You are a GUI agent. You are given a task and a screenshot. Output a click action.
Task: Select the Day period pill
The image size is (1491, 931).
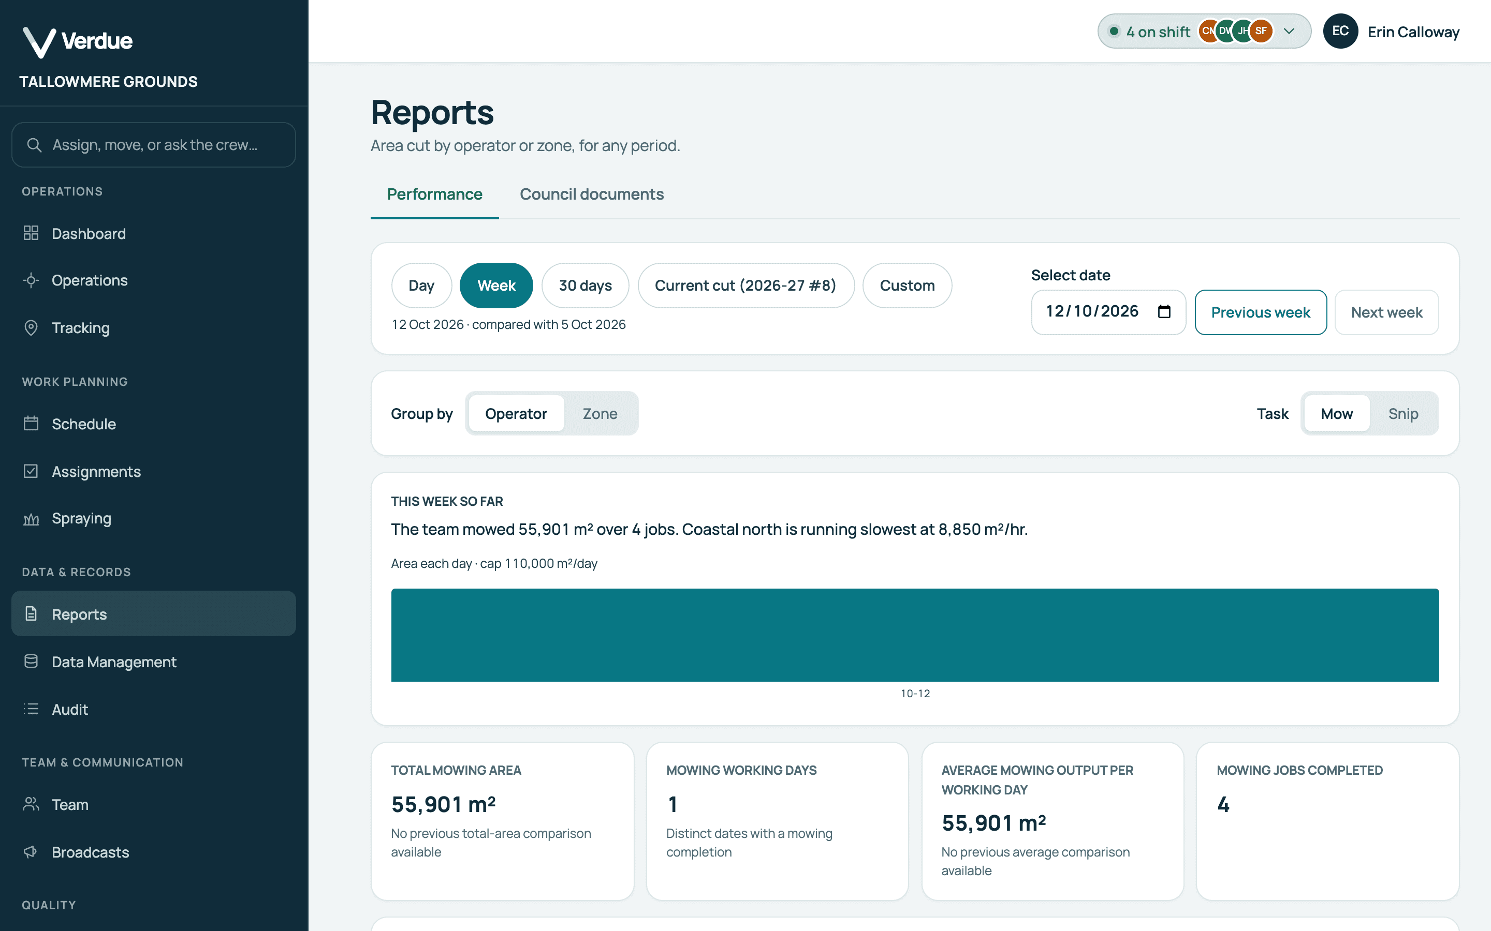[421, 285]
